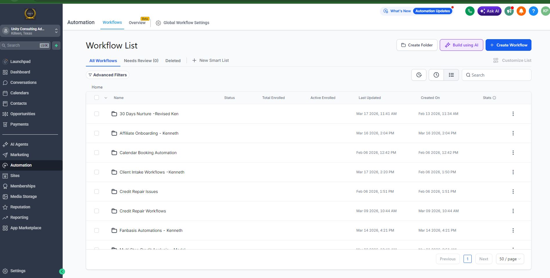The height and width of the screenshot is (278, 550).
Task: Navigate to Opportunities from the sidebar
Action: (x=23, y=114)
